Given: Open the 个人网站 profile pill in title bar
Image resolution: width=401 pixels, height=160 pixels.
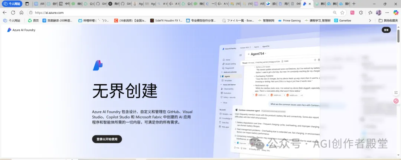Looking at the screenshot, I should [x=12, y=4].
